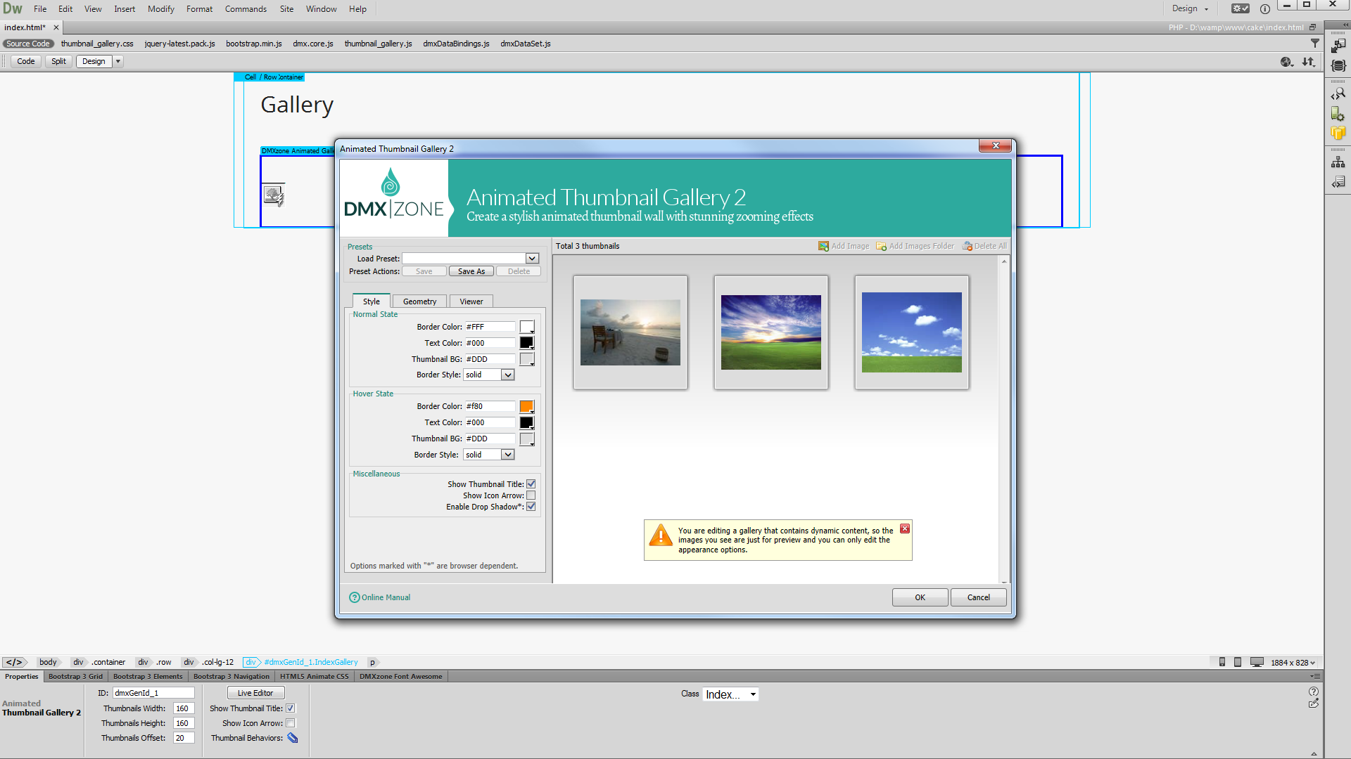Viewport: 1351px width, 759px height.
Task: Click the Thumbnail Behaviors icon in Properties
Action: [x=293, y=738]
